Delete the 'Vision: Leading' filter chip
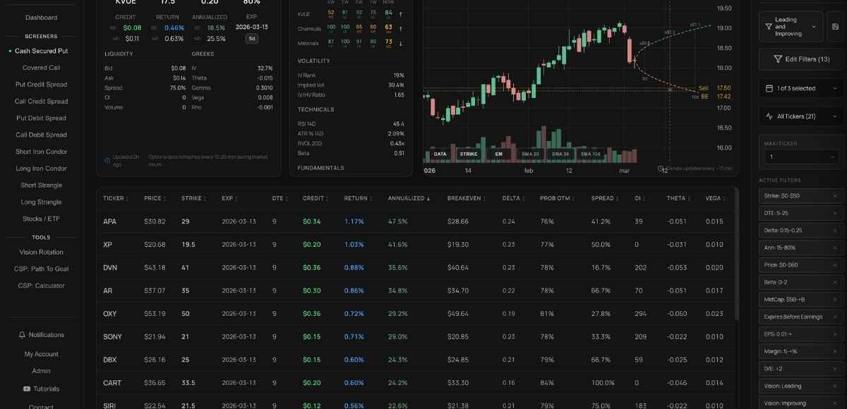Image resolution: width=847 pixels, height=409 pixels. [x=834, y=386]
